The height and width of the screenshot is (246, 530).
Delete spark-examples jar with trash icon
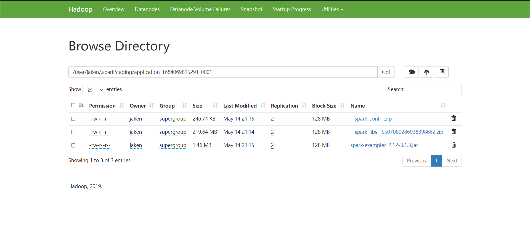tap(454, 145)
